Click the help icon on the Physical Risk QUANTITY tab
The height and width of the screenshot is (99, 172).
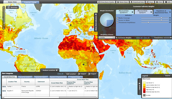(x=133, y=12)
